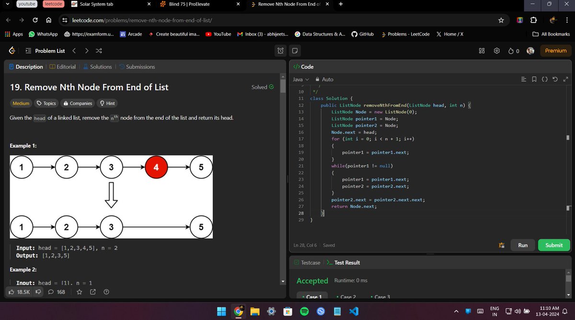This screenshot has height=320, width=575.
Task: Open the leetcode tab group
Action: click(x=52, y=4)
